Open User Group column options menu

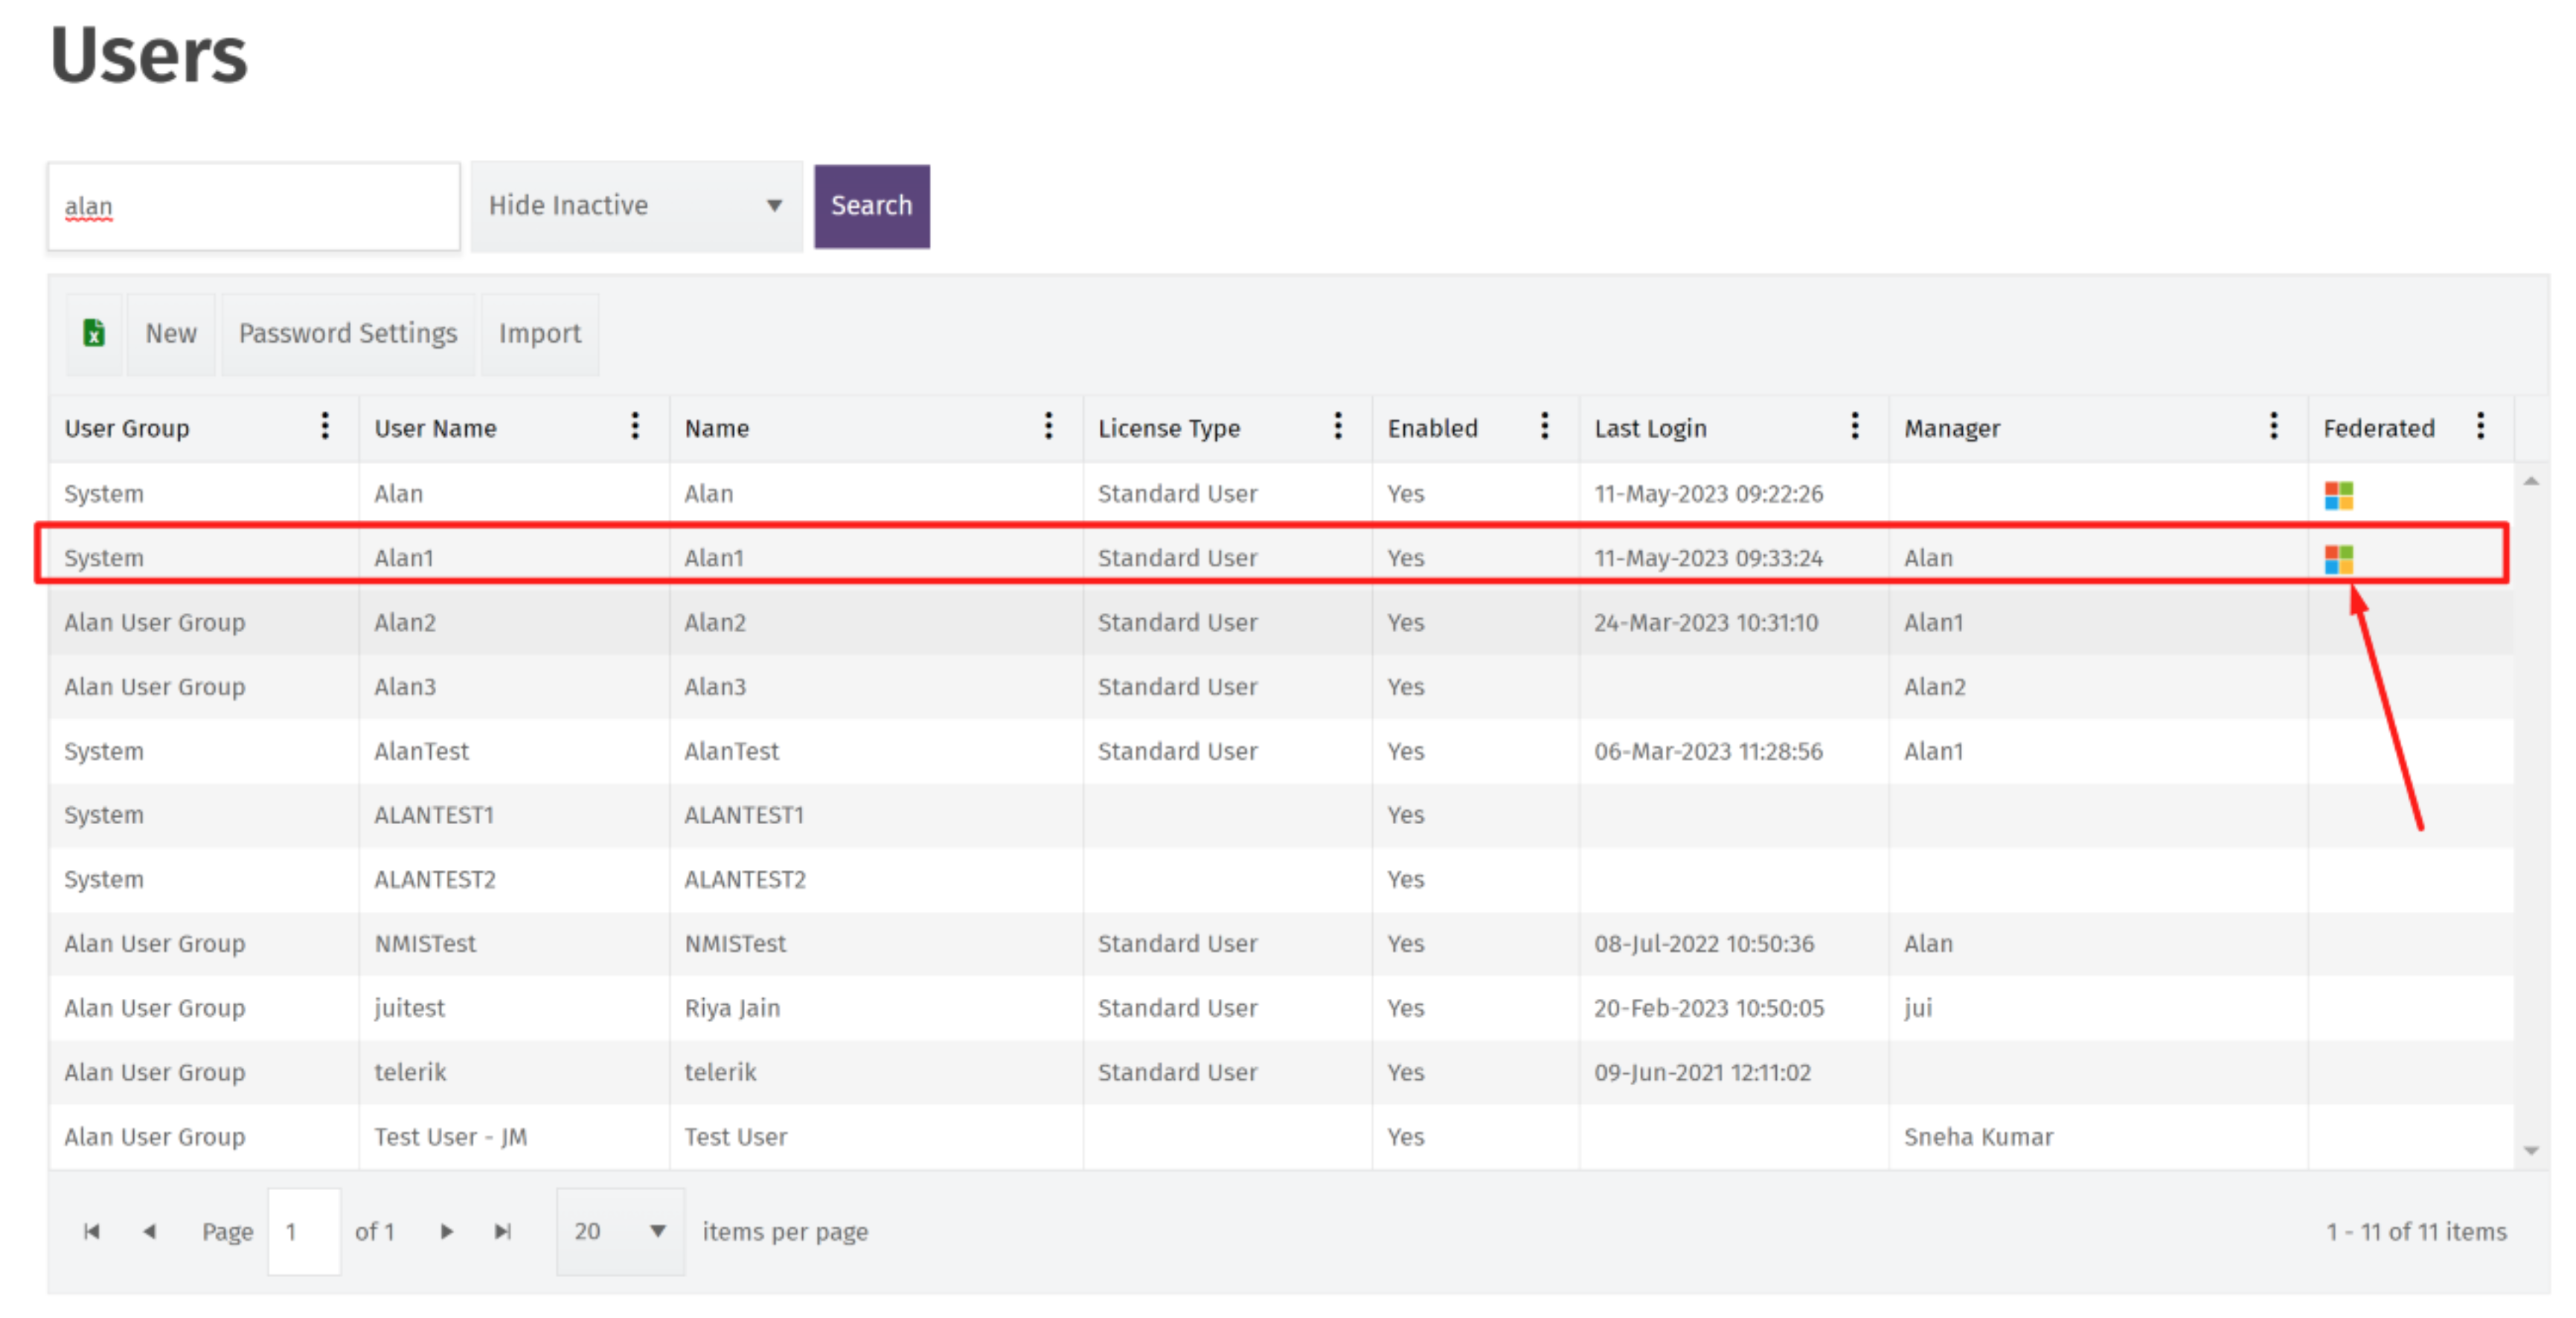[x=325, y=427]
